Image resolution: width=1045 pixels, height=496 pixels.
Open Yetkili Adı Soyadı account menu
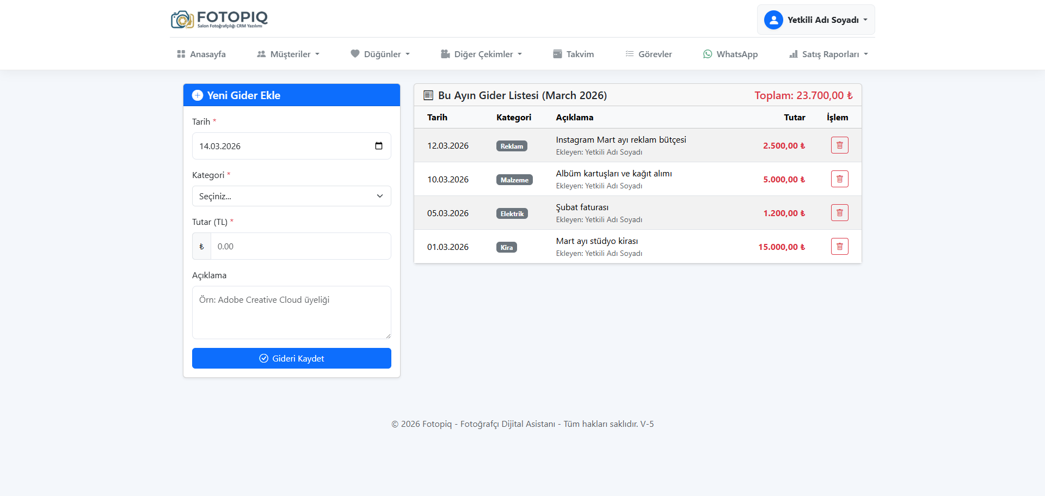coord(822,20)
